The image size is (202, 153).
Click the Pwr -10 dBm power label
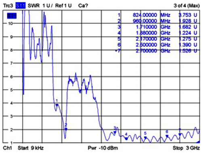click(103, 148)
